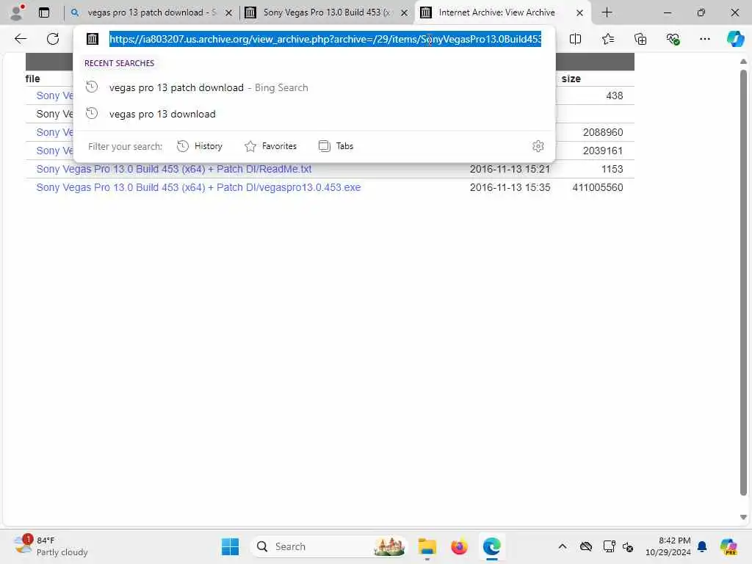Open Collections icon
This screenshot has height=564, width=752.
click(x=640, y=39)
